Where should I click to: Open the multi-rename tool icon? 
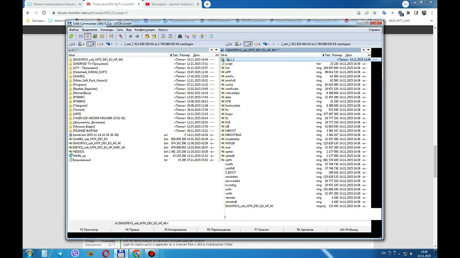187,36
